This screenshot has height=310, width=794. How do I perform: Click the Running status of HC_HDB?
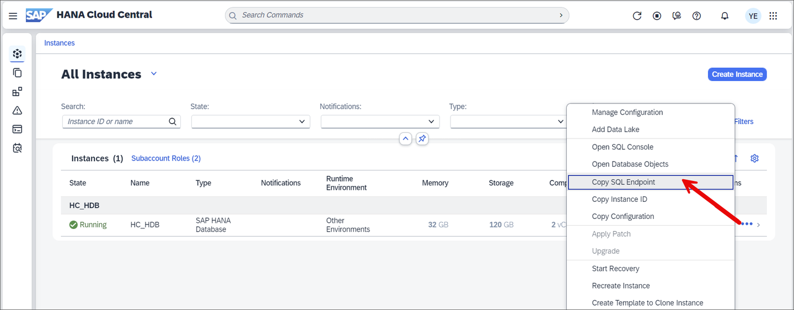tap(88, 225)
